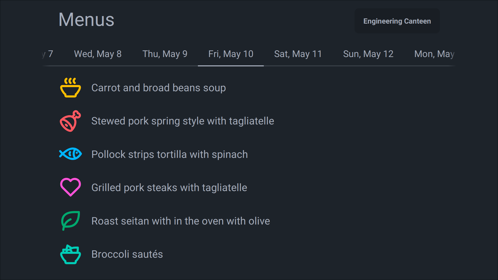Show the Sun, May 12 menu

coord(368,54)
